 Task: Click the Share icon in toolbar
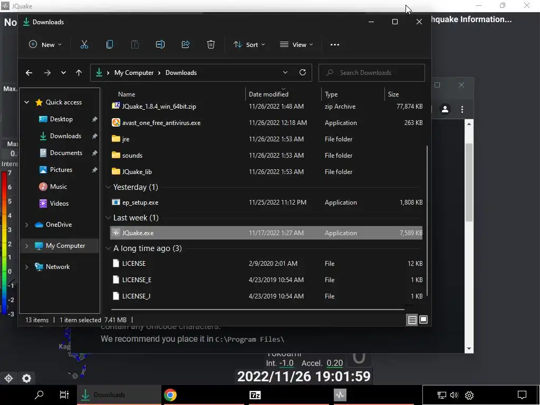(x=186, y=44)
